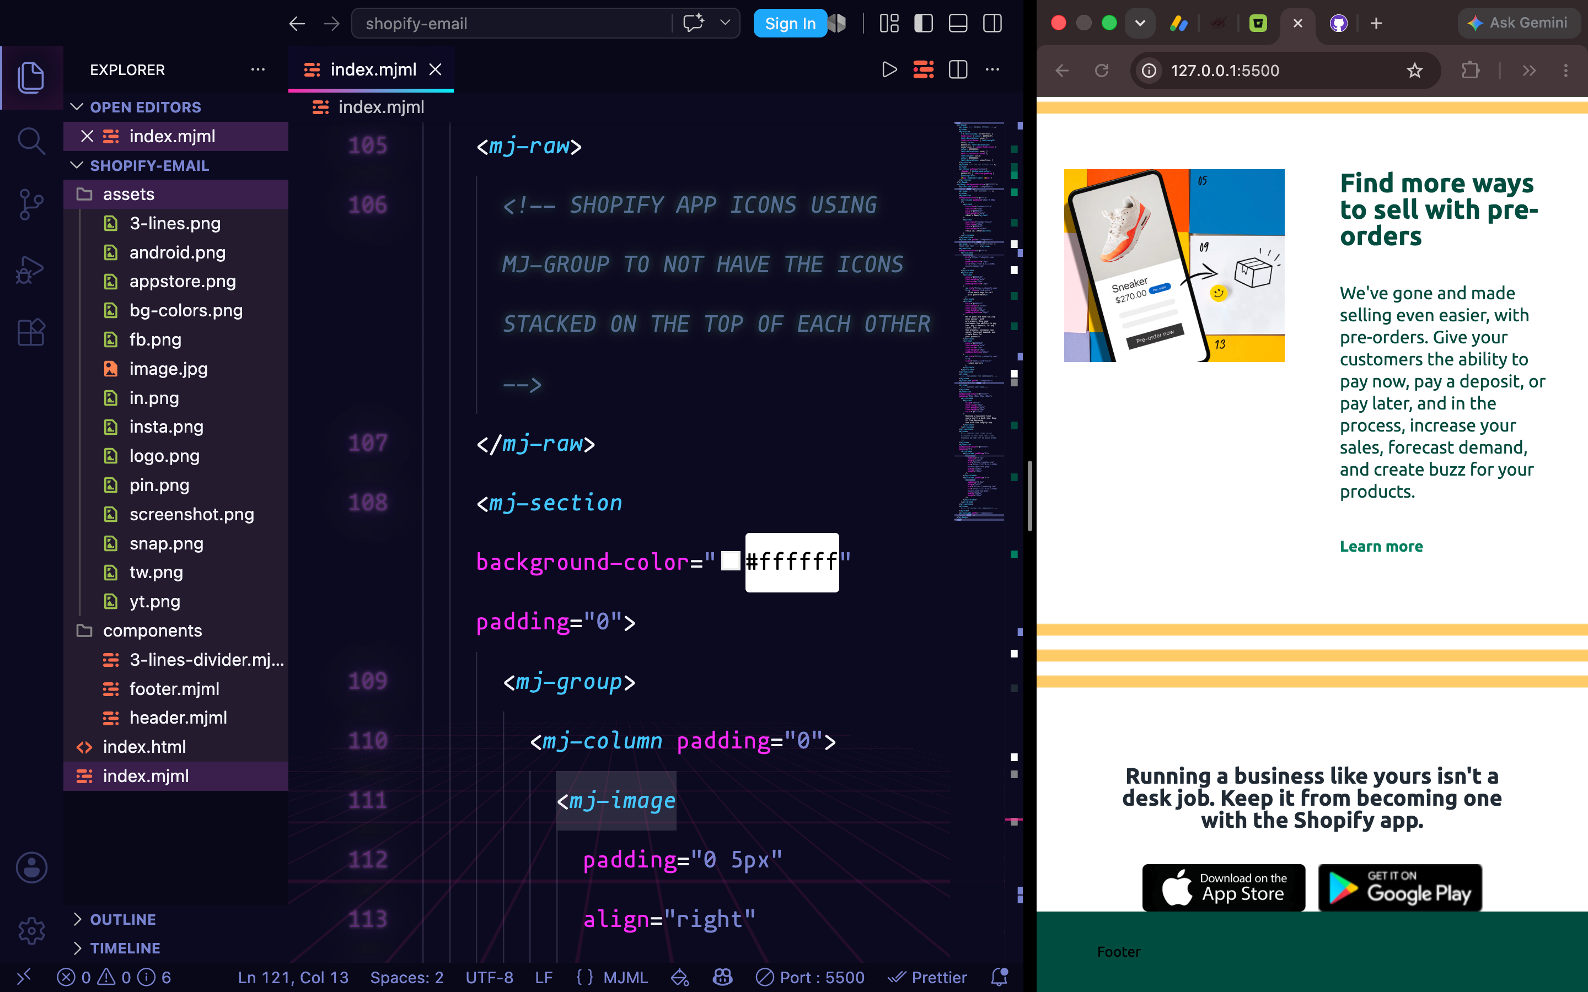Switch to the Google Ads Chrome tab
Image resolution: width=1588 pixels, height=992 pixels.
pyautogui.click(x=1179, y=24)
